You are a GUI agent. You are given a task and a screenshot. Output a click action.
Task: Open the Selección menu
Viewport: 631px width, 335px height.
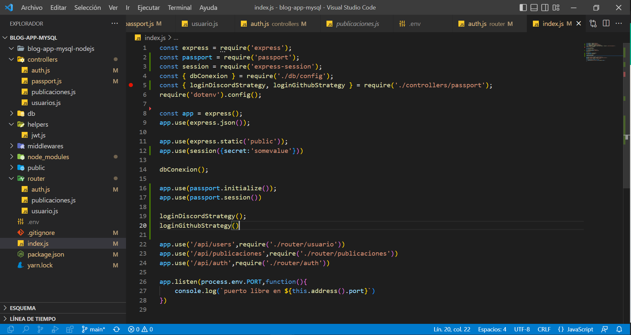click(x=88, y=8)
